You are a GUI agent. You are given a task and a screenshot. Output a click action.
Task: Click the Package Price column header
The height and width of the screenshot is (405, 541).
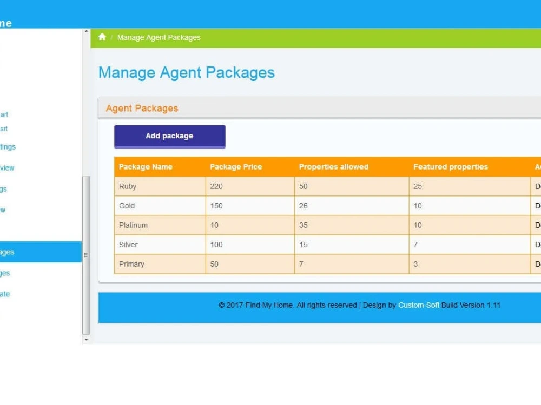pos(250,167)
